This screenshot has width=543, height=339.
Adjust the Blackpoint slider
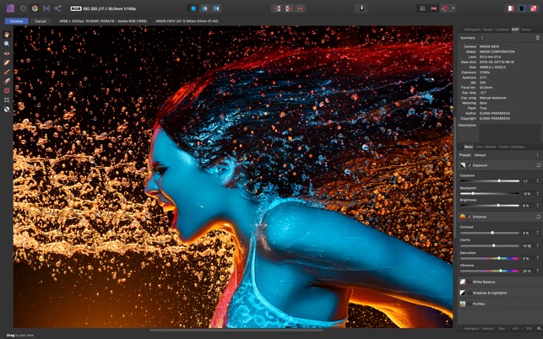click(489, 193)
